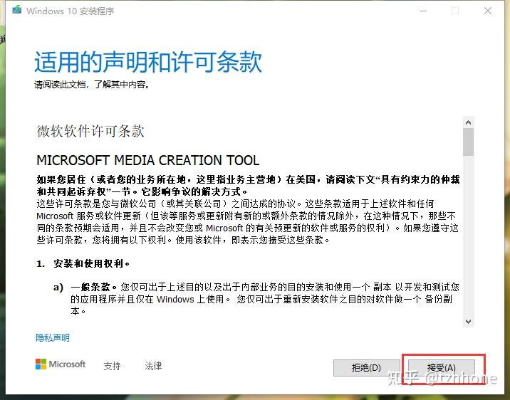Open the 隐私声明 privacy statement link

pyautogui.click(x=53, y=338)
